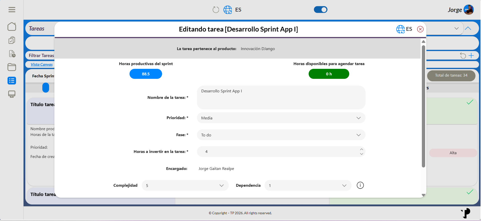Click the dependency info icon
The image size is (481, 221).
coord(360,185)
